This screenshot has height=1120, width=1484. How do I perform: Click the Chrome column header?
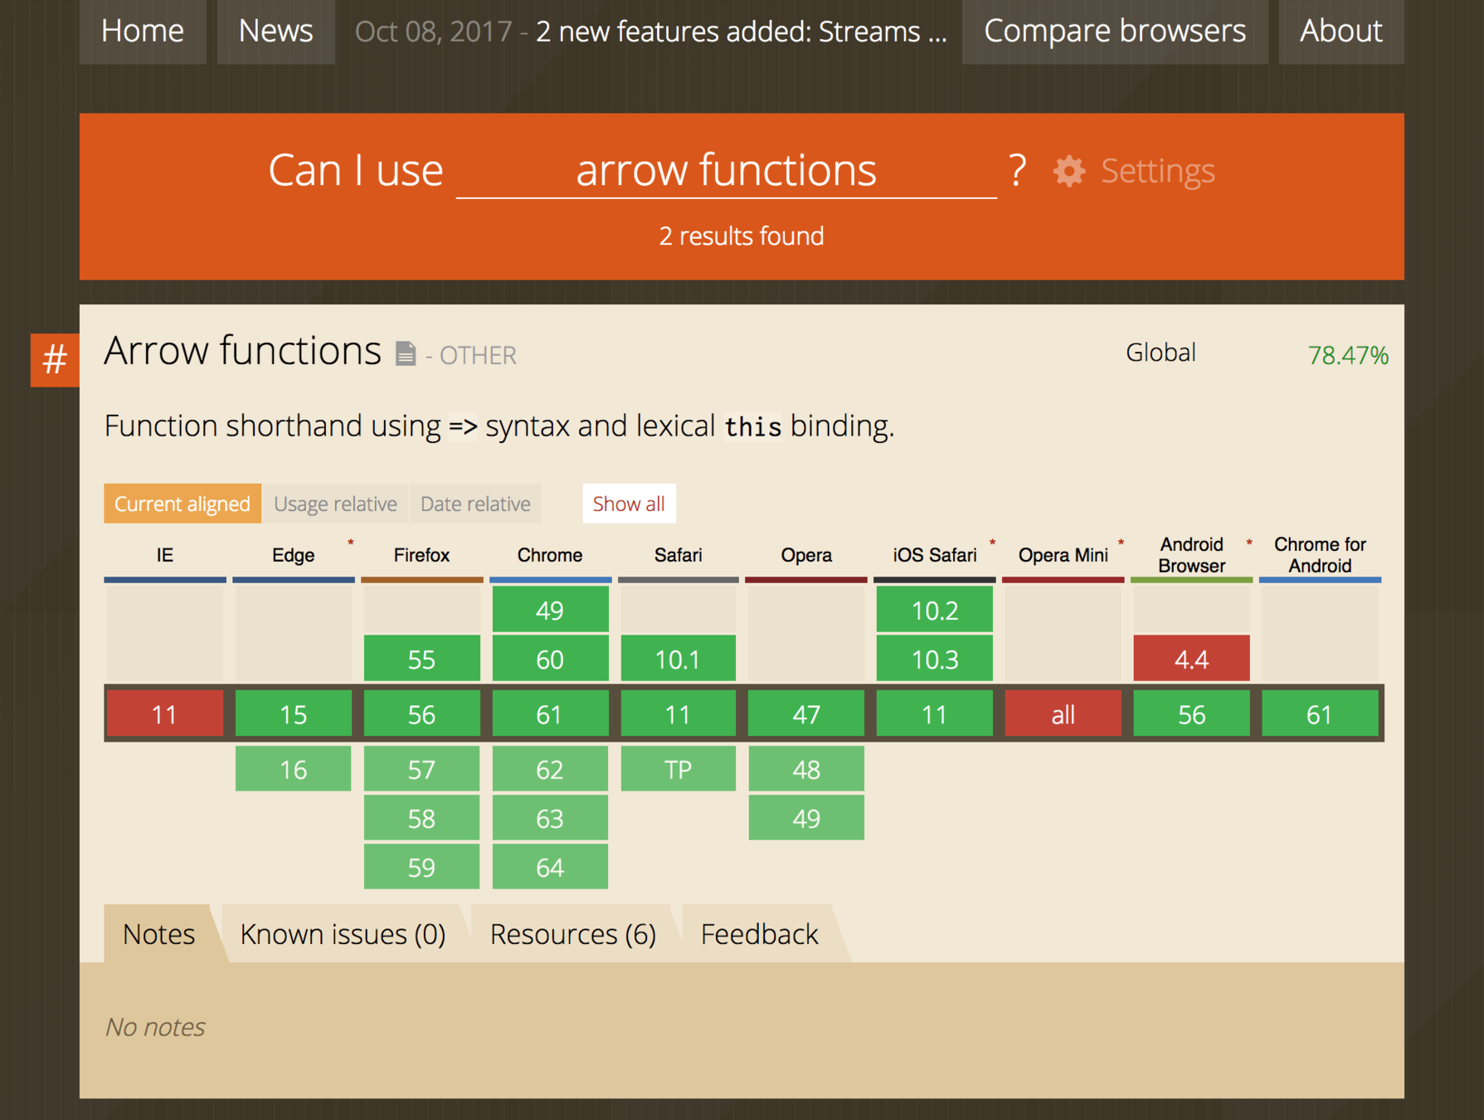550,555
